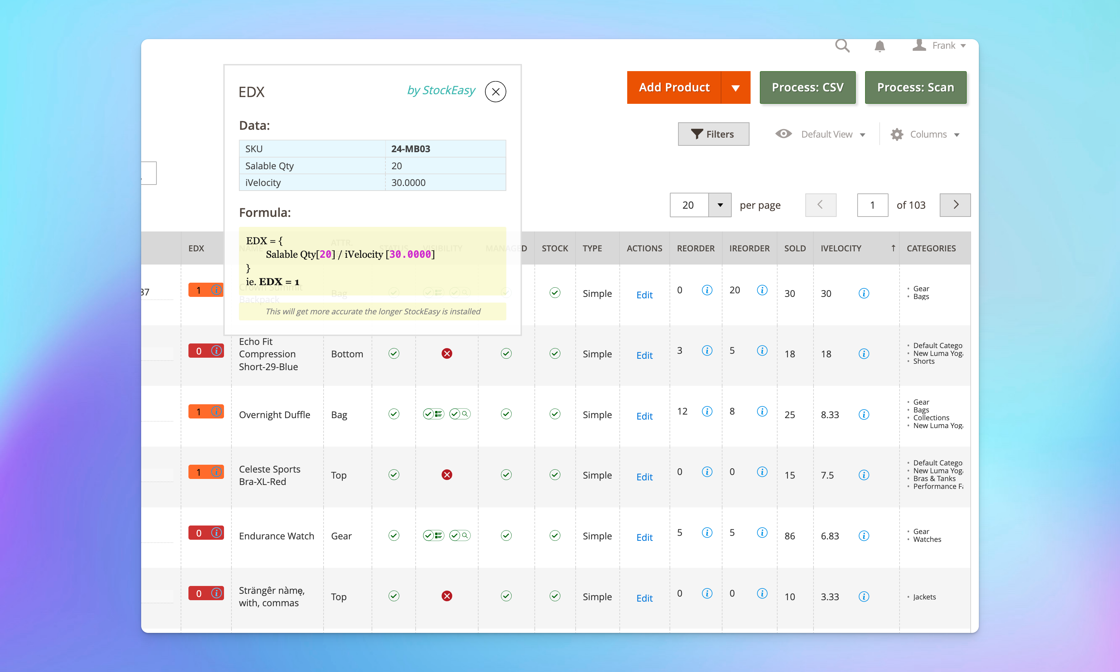Select the SKU value 24-MB03
Image resolution: width=1120 pixels, height=672 pixels.
[x=411, y=149]
